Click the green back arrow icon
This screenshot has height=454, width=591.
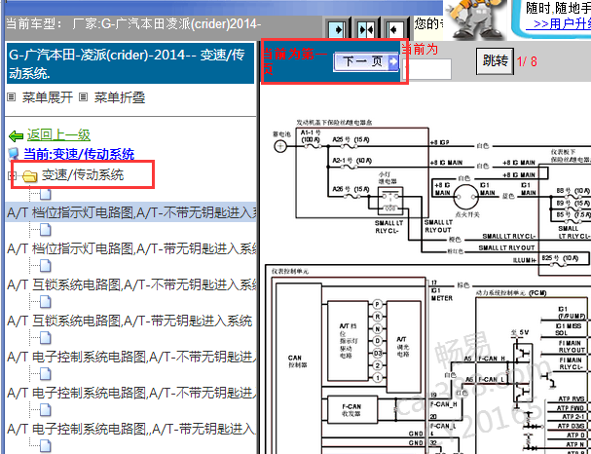[x=16, y=135]
